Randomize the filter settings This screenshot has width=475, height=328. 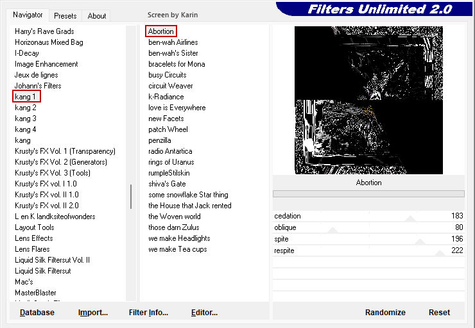pos(385,313)
